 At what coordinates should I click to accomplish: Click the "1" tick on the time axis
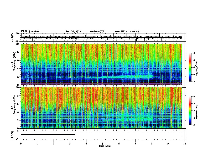(x=37, y=144)
